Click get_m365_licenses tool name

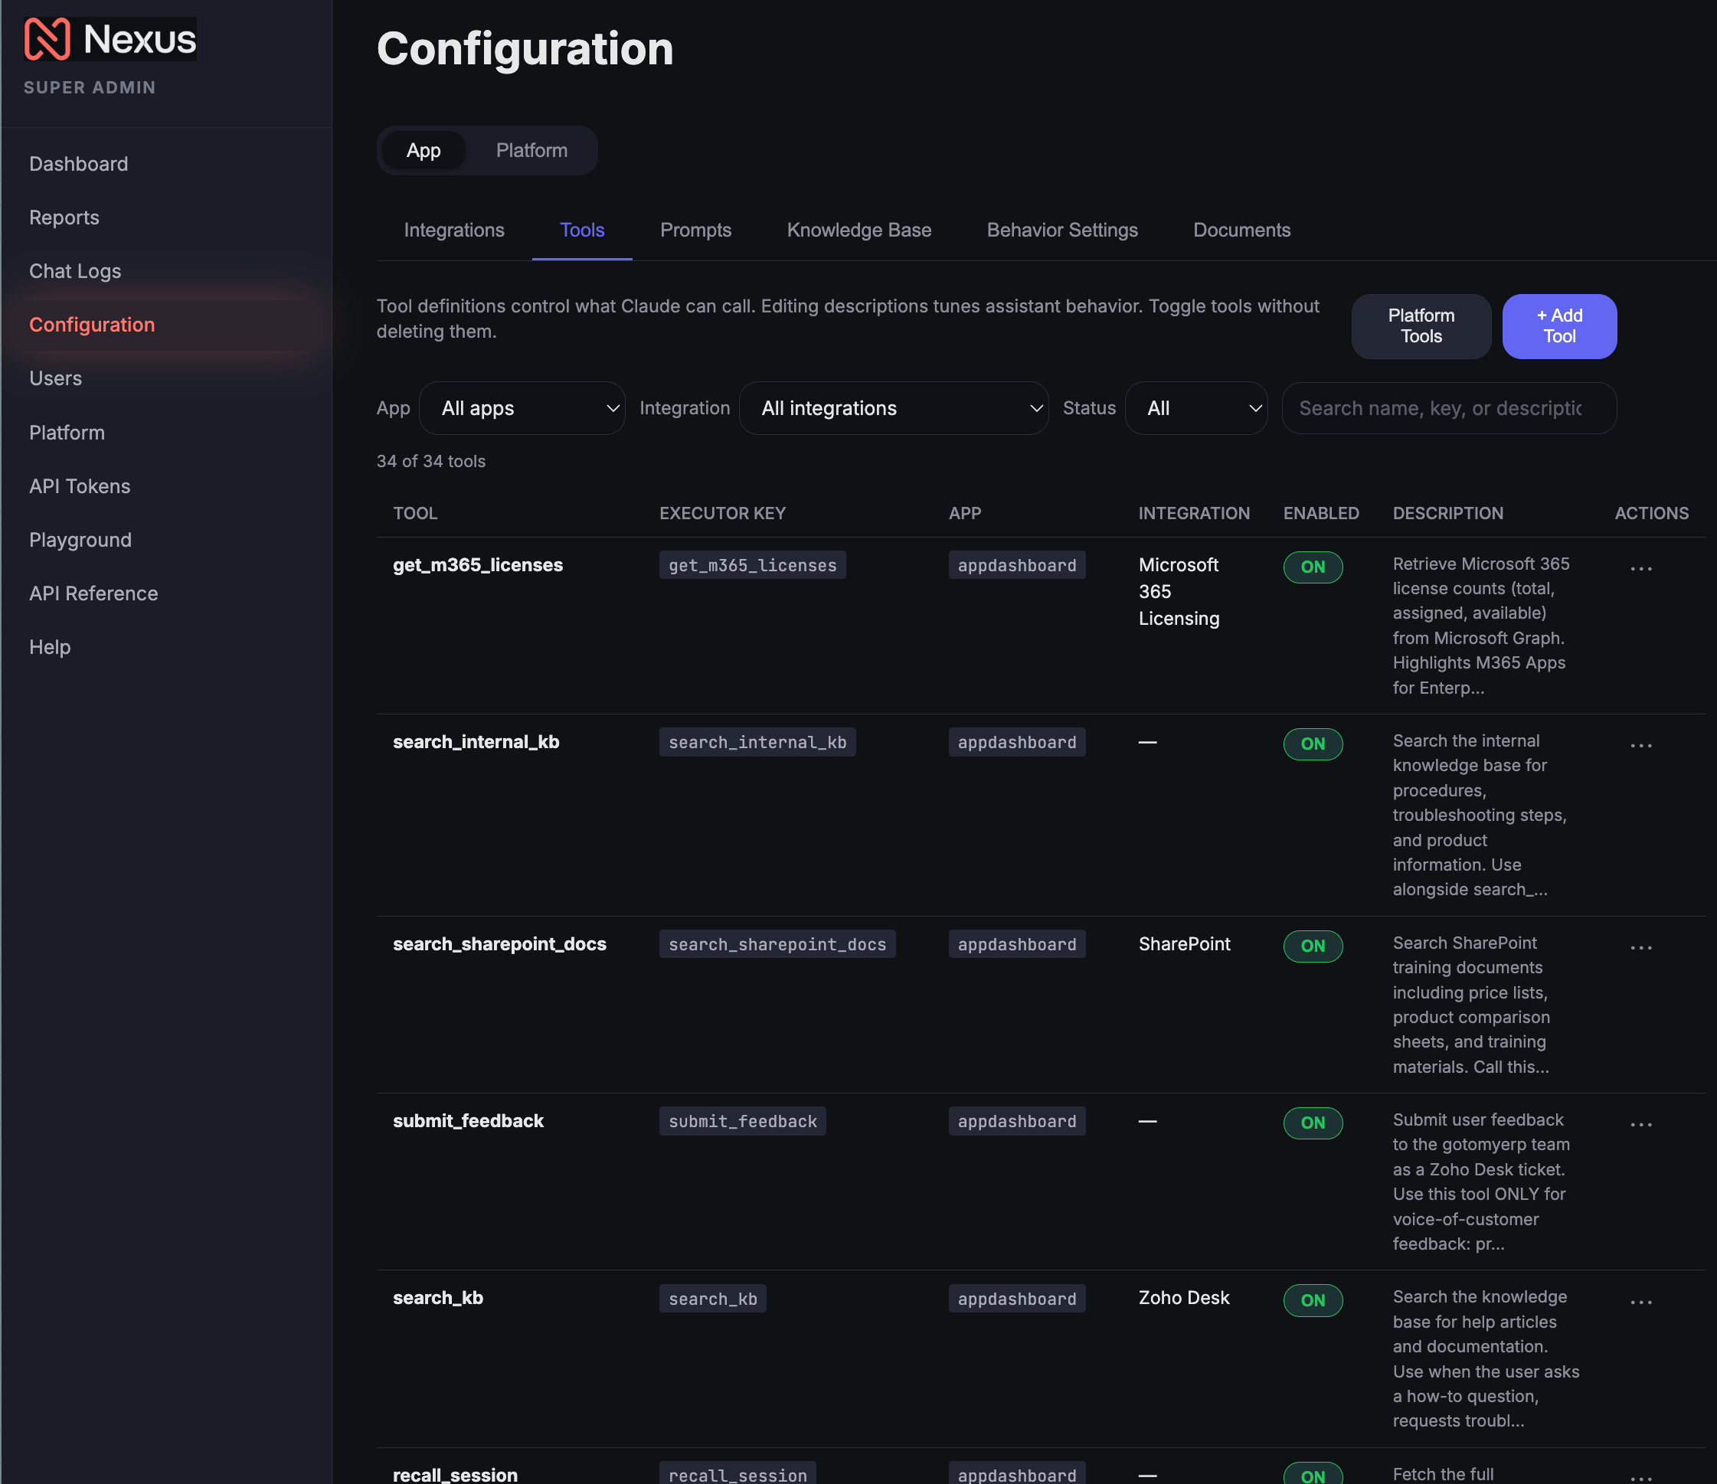(477, 565)
